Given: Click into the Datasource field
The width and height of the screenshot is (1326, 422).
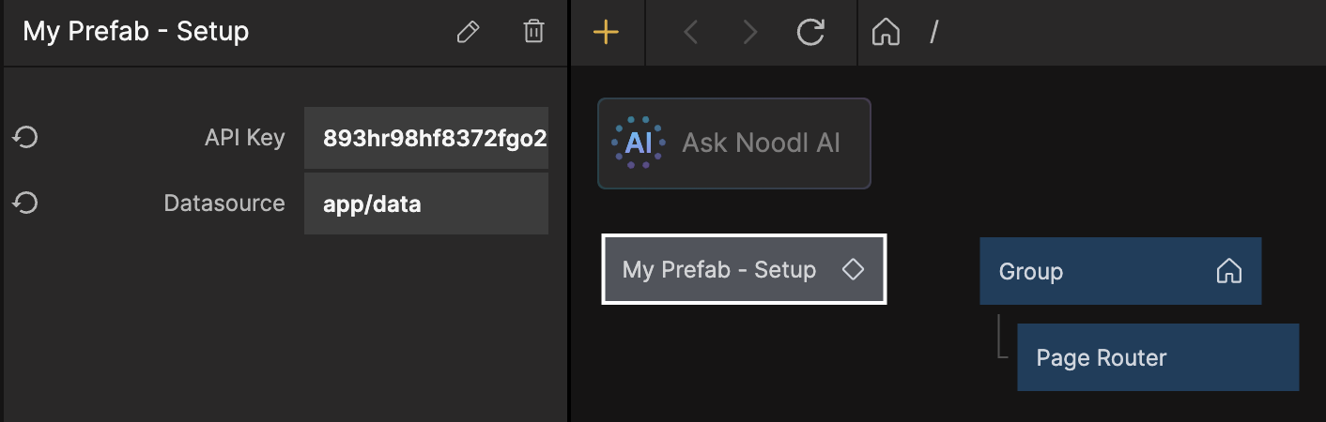Looking at the screenshot, I should click(x=426, y=203).
